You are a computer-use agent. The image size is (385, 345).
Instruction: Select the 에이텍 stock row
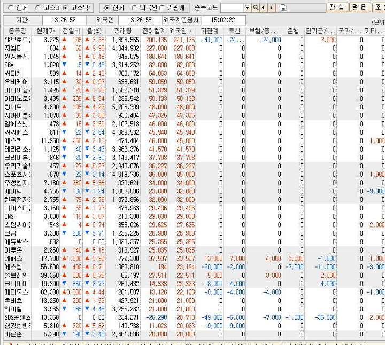[x=194, y=191]
